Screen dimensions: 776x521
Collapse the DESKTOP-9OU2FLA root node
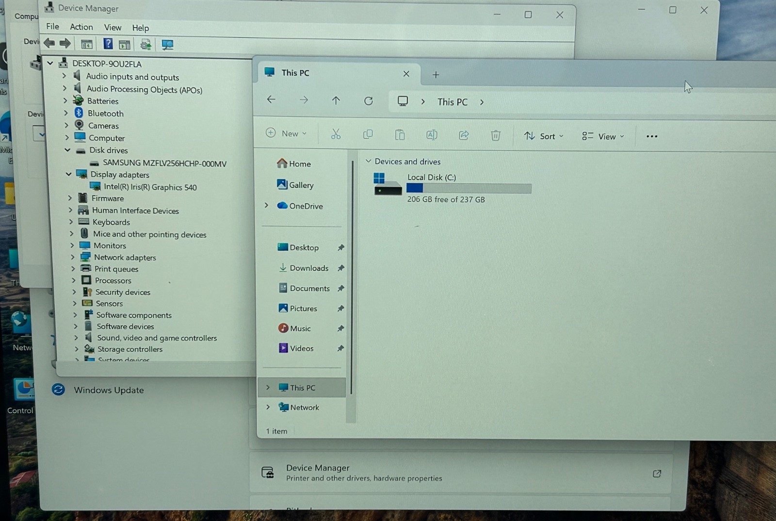[x=50, y=63]
